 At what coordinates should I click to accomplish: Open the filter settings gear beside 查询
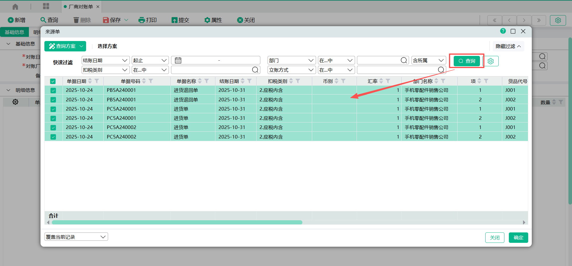[x=491, y=61]
